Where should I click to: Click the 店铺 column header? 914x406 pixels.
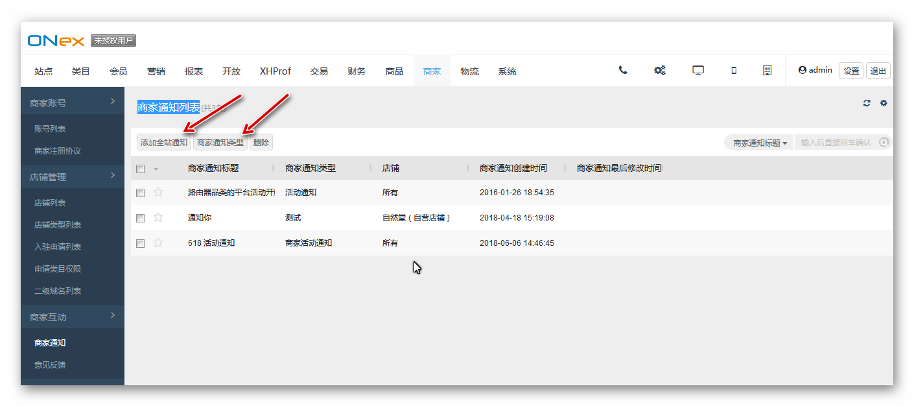pos(391,169)
